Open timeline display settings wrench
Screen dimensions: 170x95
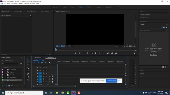click(x=50, y=63)
